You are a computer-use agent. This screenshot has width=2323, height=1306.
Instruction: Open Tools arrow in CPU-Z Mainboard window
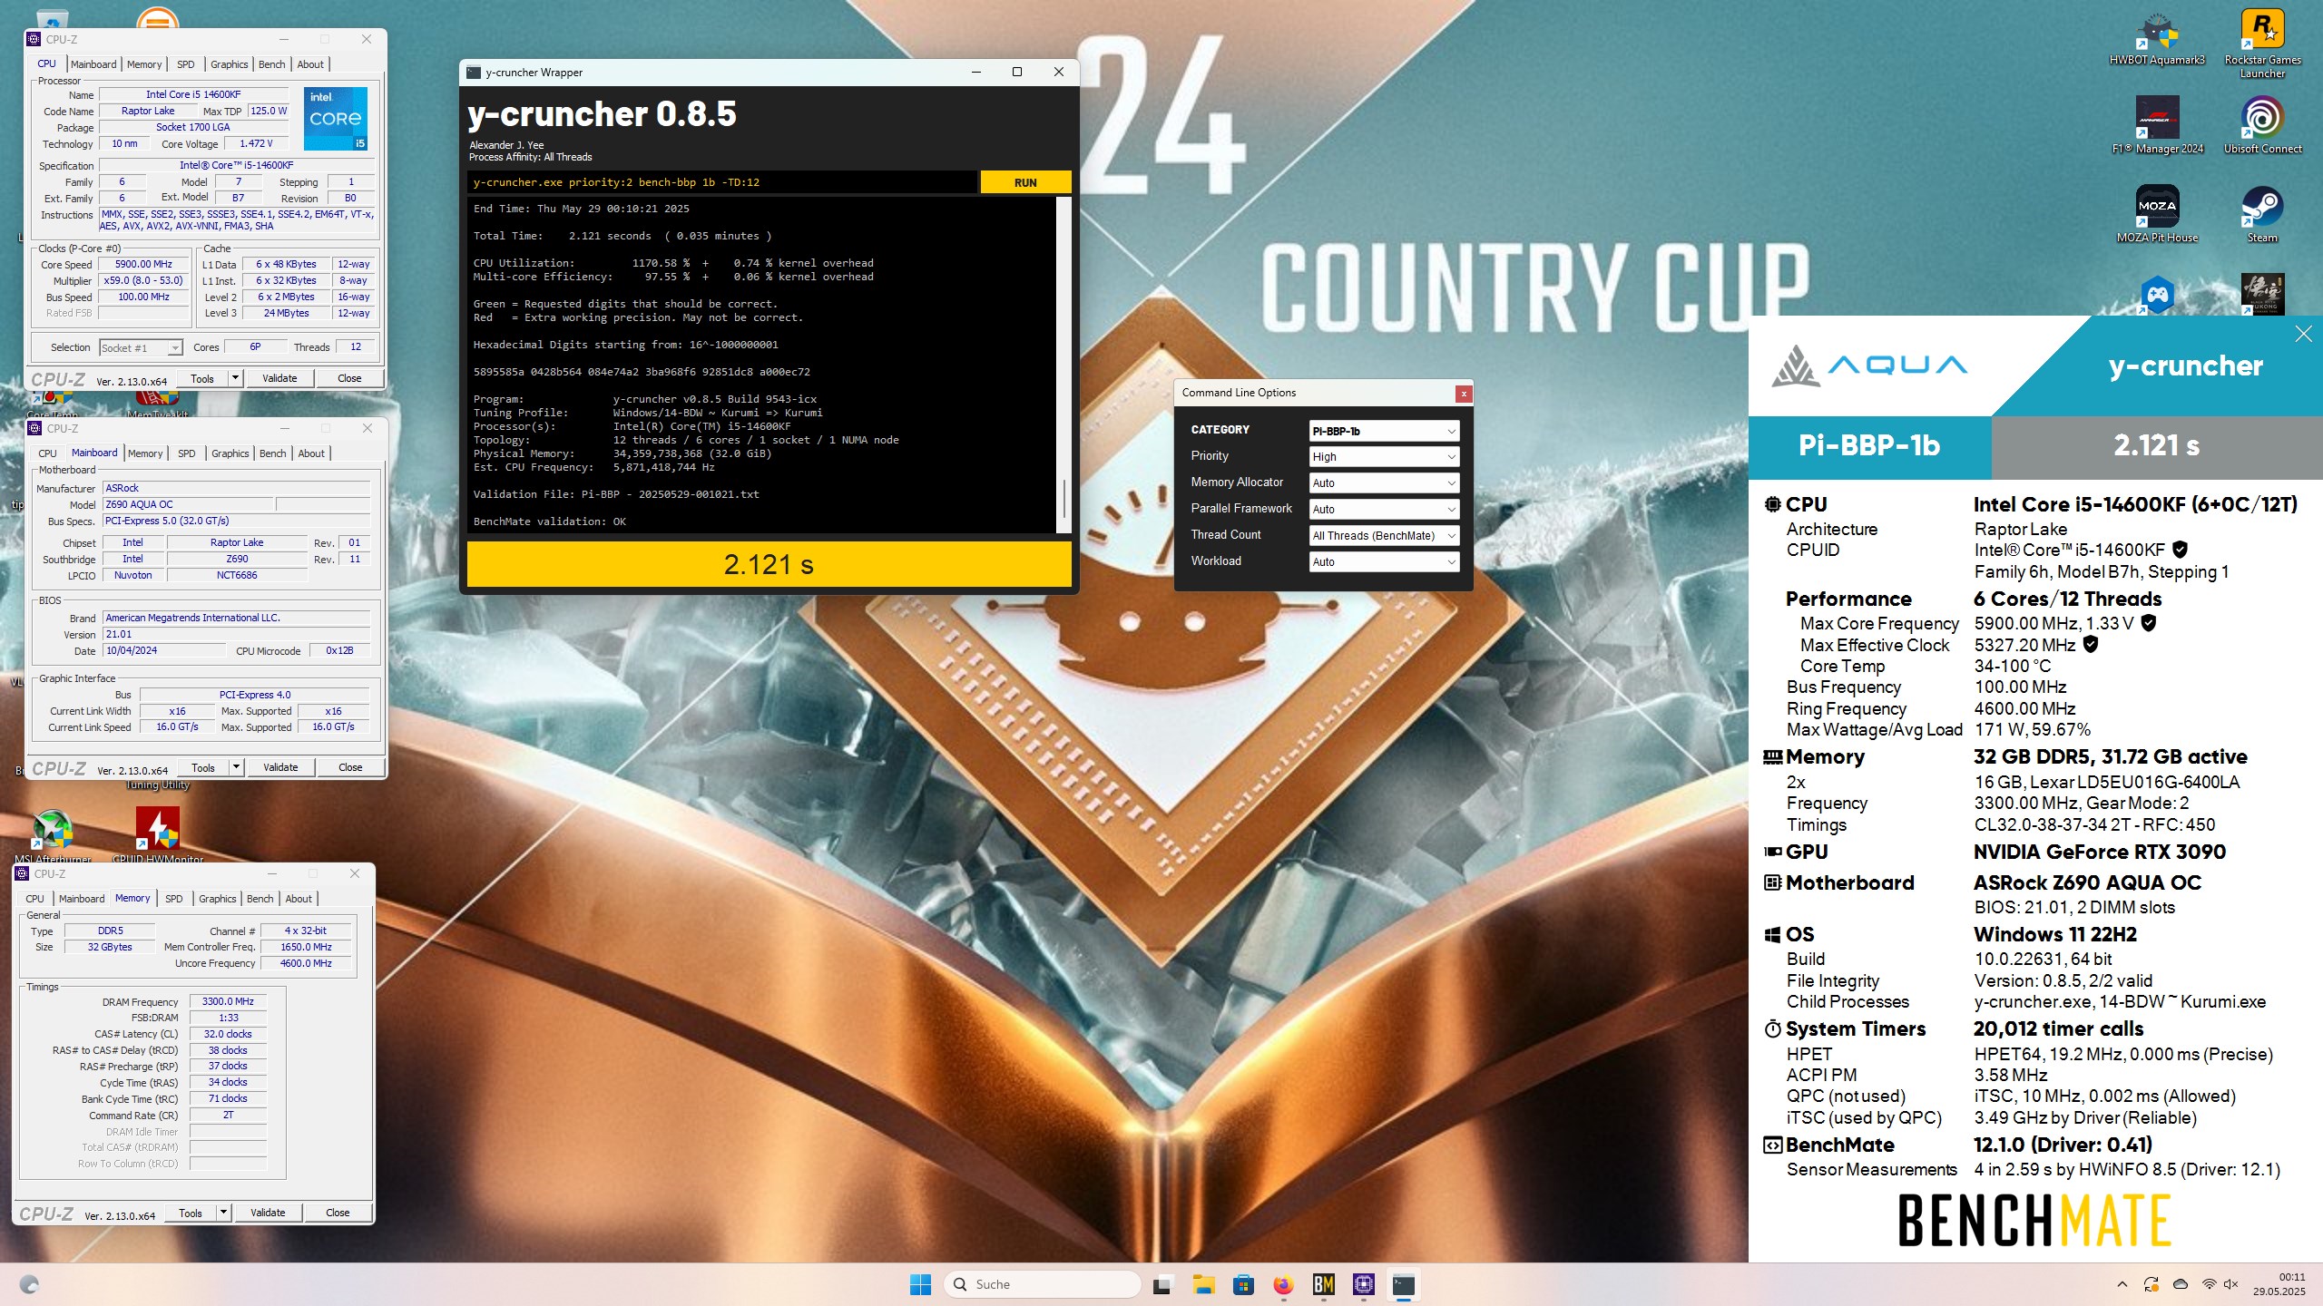(236, 767)
